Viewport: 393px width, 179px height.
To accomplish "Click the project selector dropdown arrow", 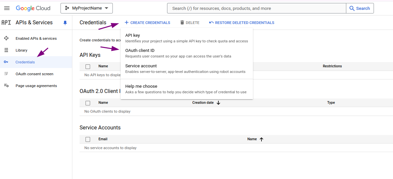I will tap(107, 8).
